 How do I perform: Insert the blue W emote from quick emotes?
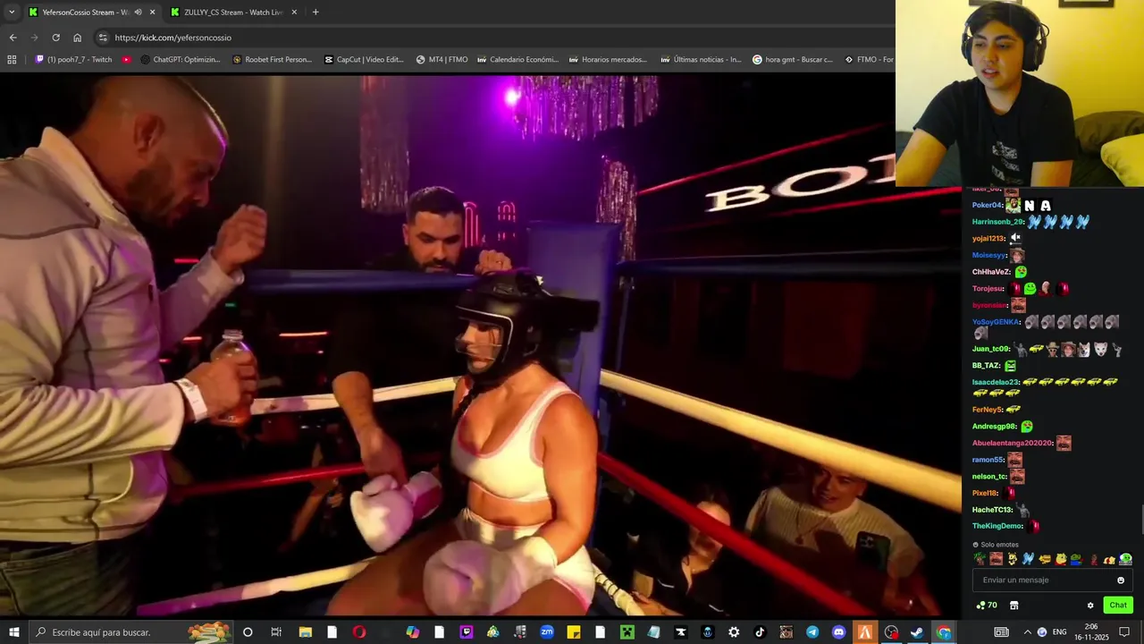click(x=1028, y=559)
